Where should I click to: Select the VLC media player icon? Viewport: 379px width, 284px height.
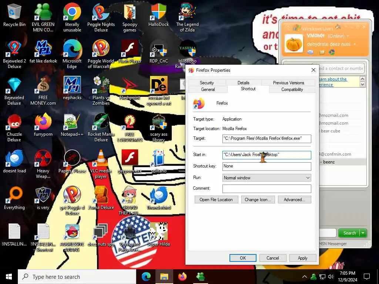point(101,164)
